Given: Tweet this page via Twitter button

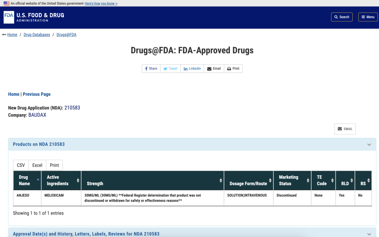Looking at the screenshot, I should [171, 69].
